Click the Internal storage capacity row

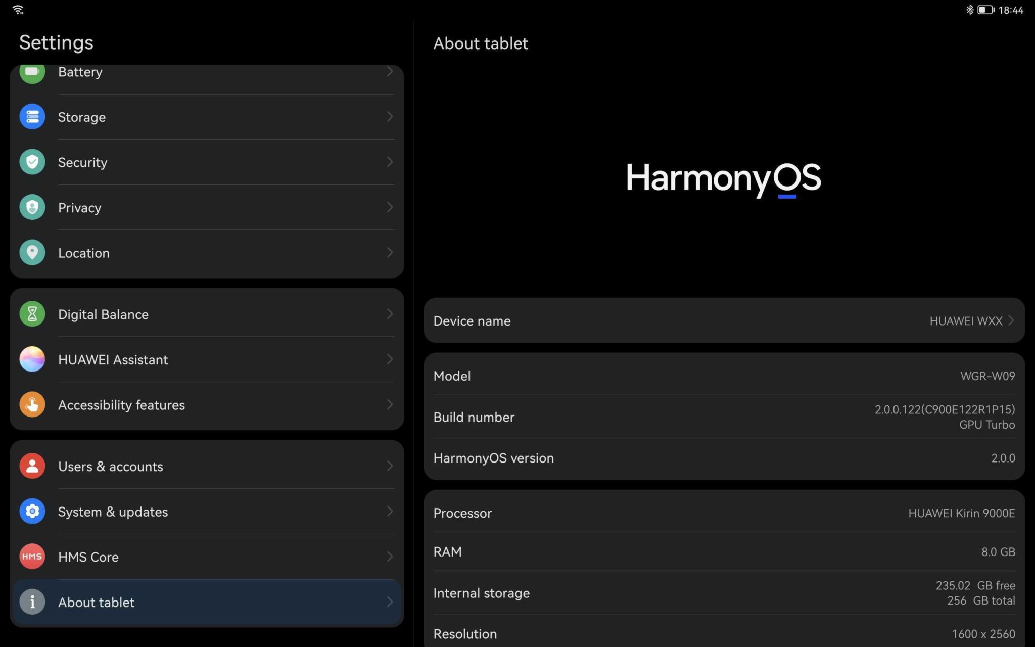coord(723,593)
